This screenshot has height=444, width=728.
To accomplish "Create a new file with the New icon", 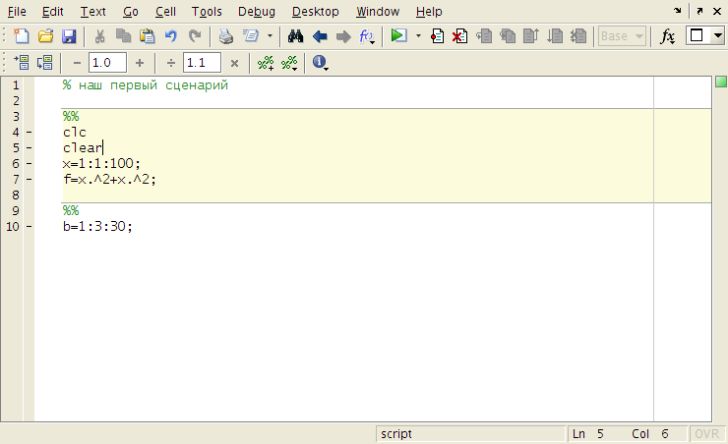I will (x=21, y=35).
